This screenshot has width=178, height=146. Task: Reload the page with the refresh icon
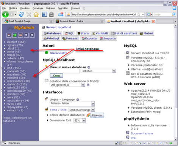coord(21,14)
